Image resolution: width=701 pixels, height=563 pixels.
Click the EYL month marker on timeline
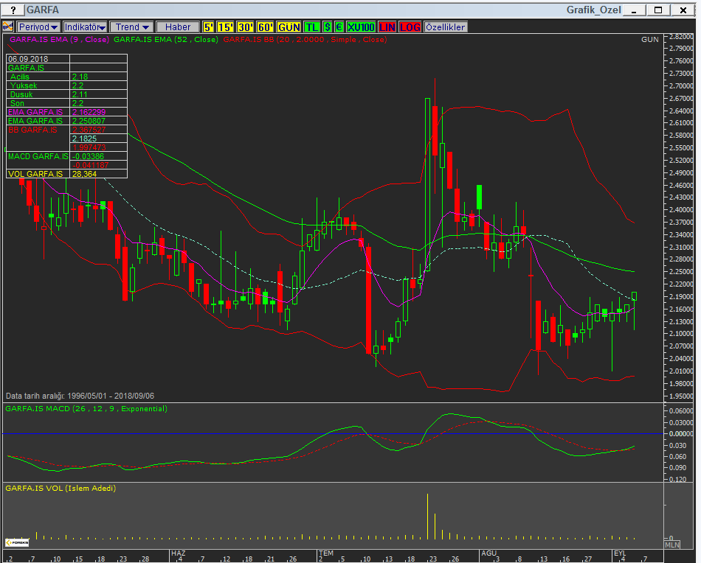pyautogui.click(x=620, y=553)
